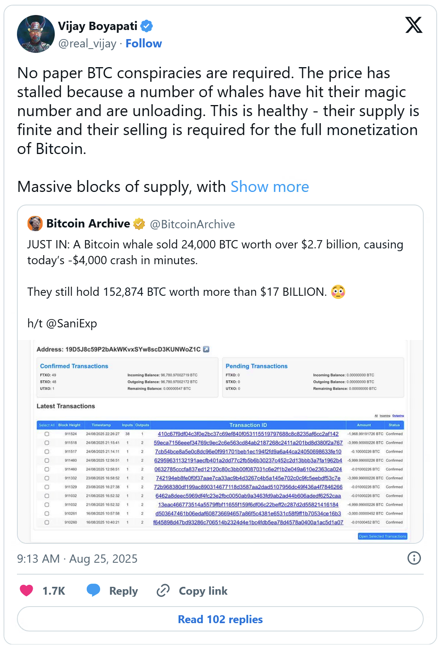Switch to the Incoming transactions filter
Viewport: 443px width, 650px height.
tap(385, 416)
